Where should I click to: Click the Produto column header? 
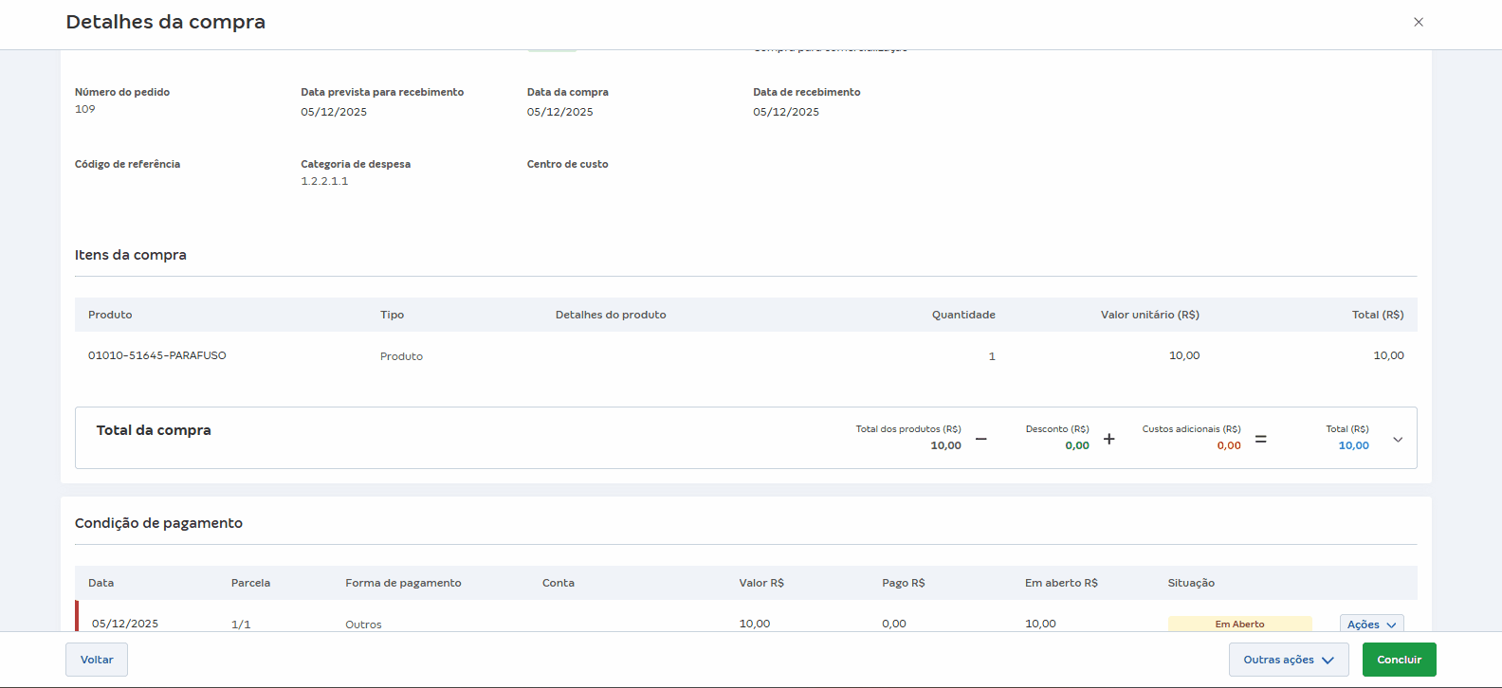click(110, 315)
